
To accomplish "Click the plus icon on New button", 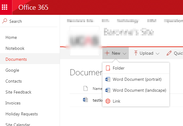I will (x=107, y=53).
